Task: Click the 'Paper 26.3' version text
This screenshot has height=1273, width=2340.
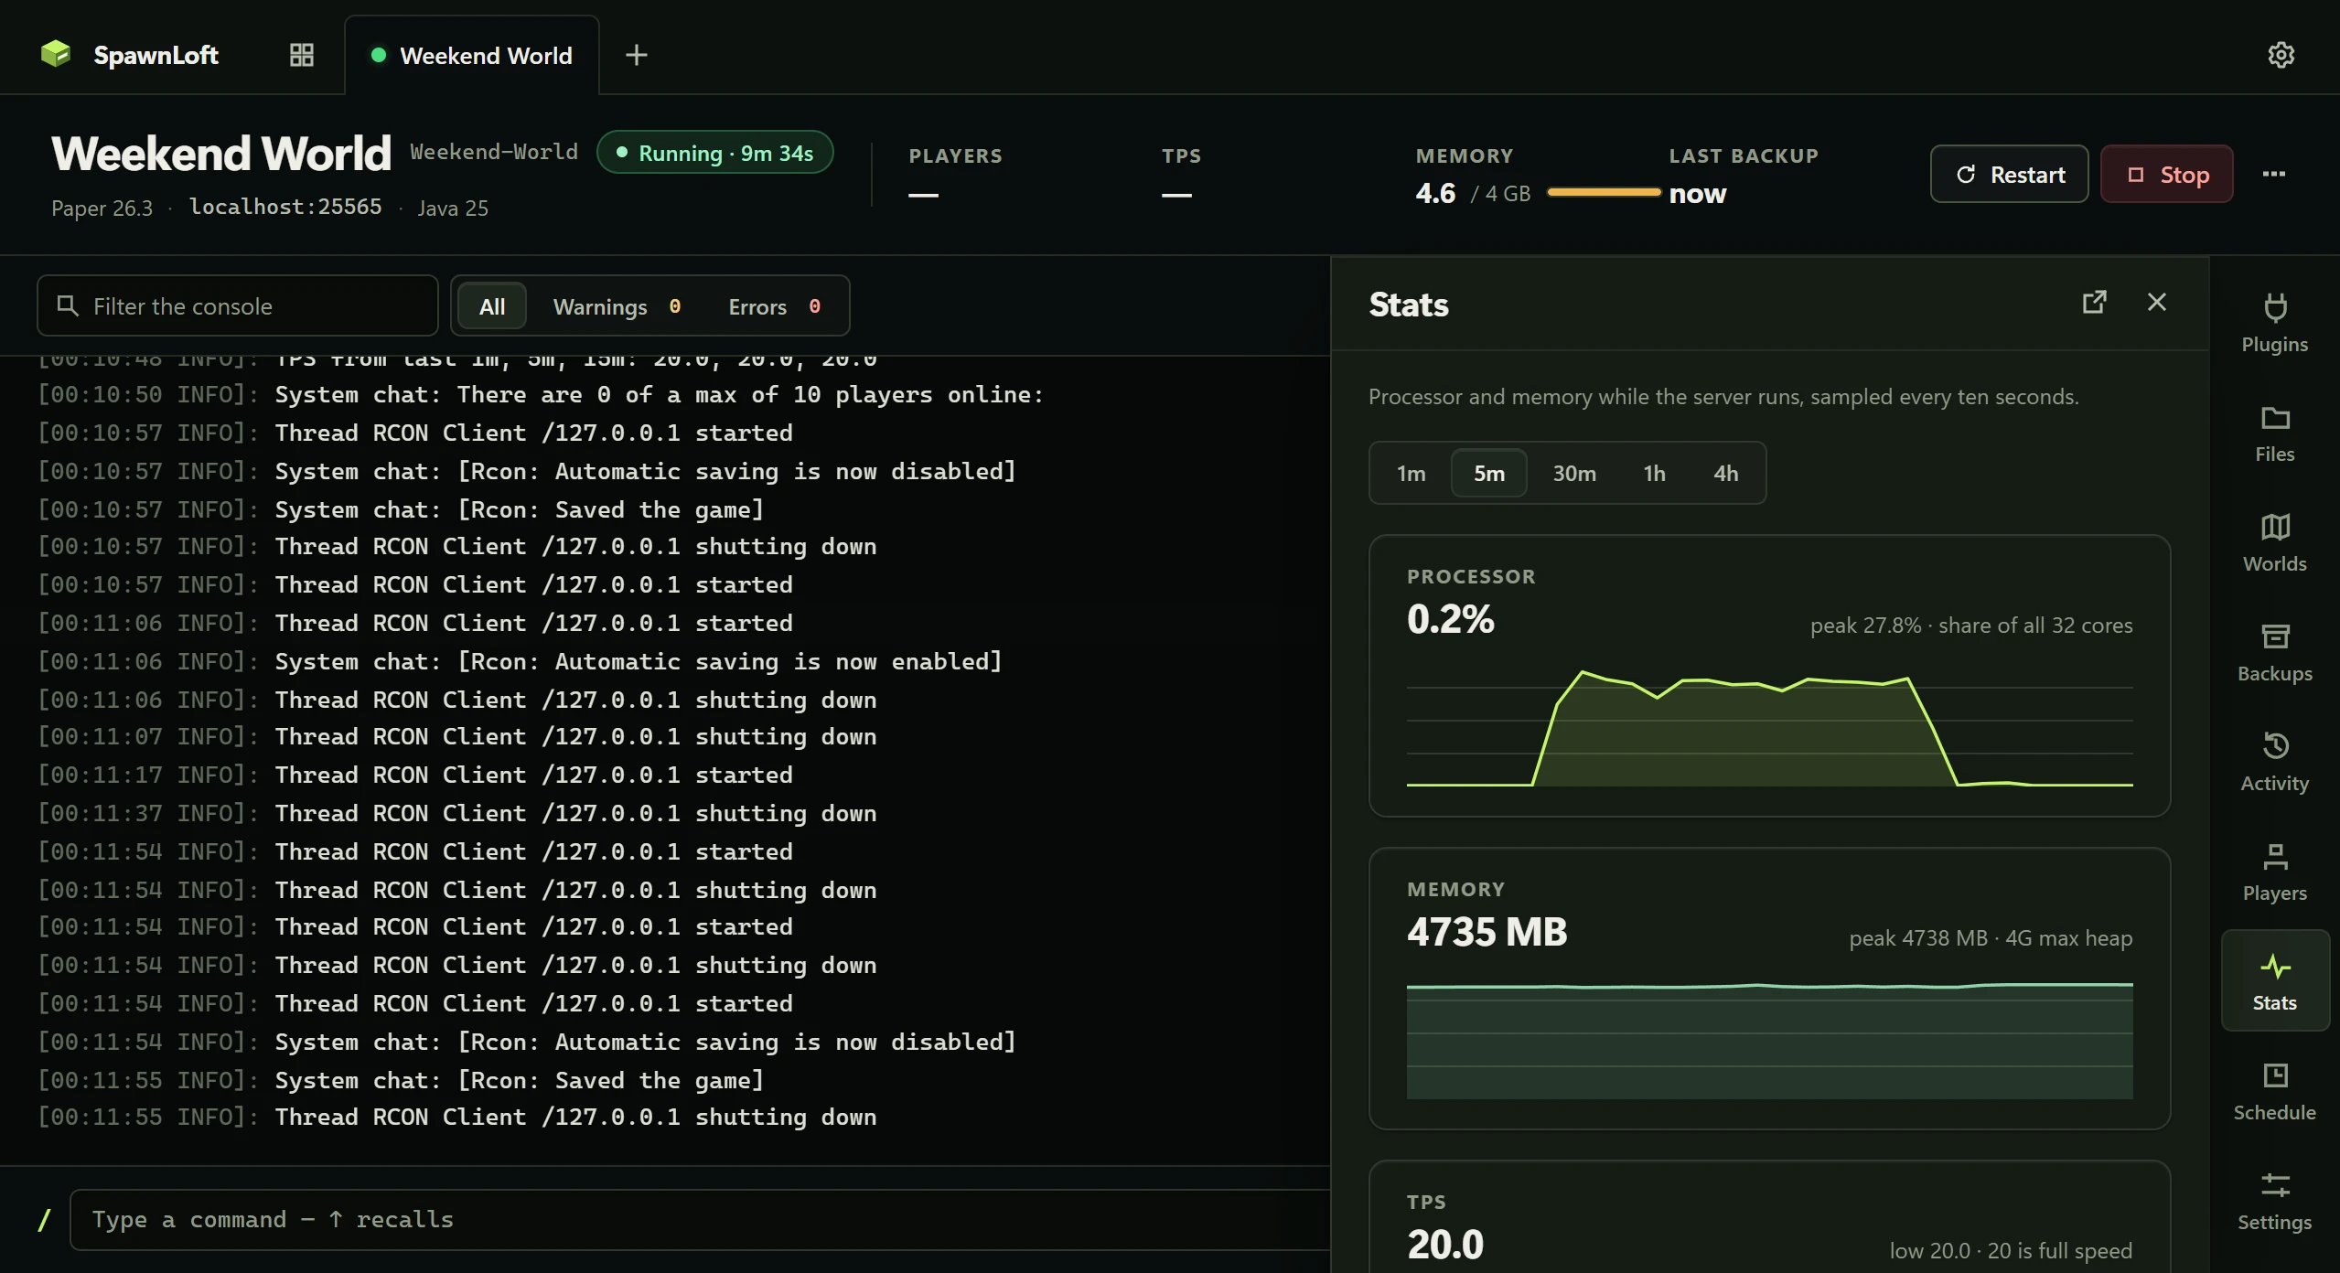Action: coord(102,208)
